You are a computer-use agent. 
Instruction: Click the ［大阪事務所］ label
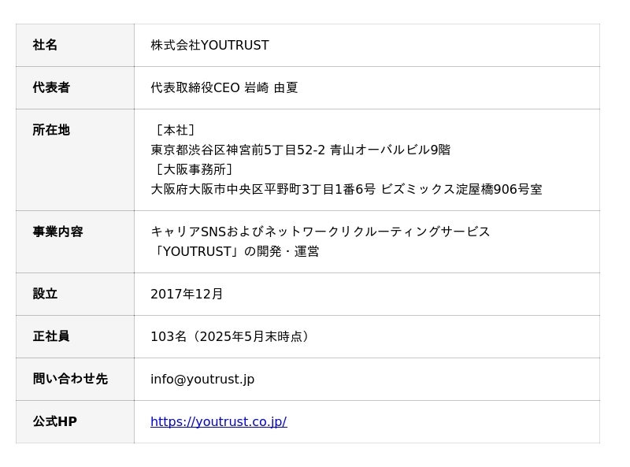[193, 170]
